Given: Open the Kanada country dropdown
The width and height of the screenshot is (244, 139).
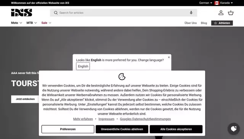Looking at the screenshot, I should (226, 3).
